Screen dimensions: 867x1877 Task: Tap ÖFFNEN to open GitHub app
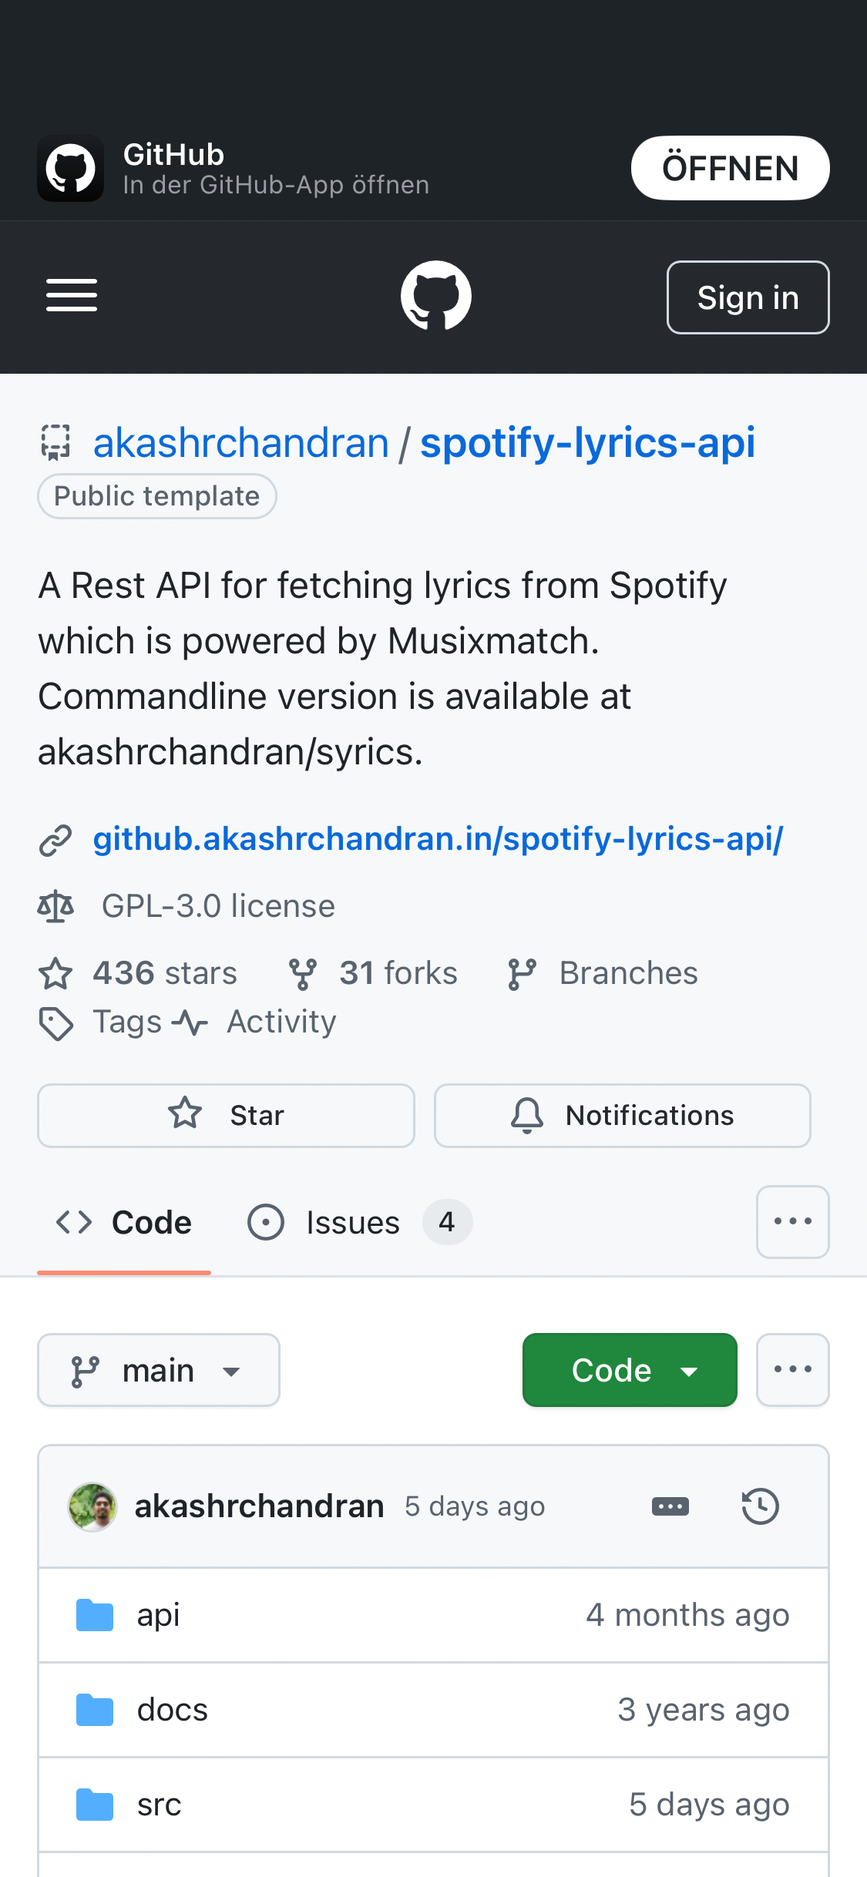730,168
